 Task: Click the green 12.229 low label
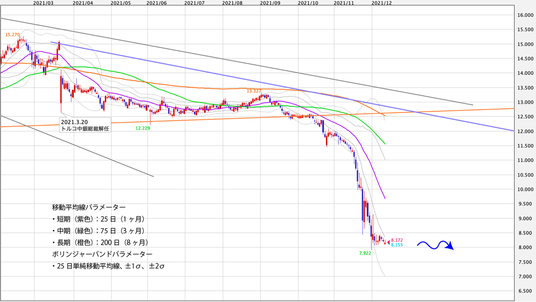142,128
